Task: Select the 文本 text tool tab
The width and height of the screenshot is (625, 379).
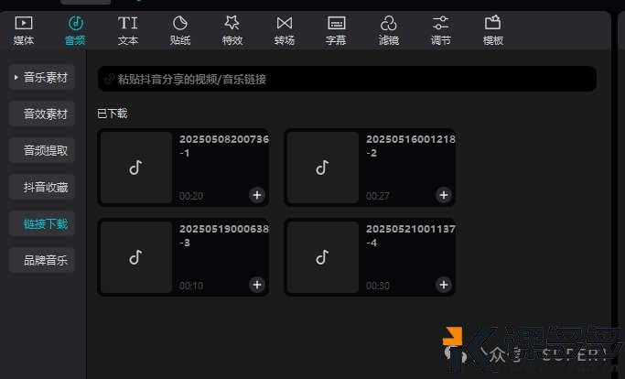Action: click(128, 29)
